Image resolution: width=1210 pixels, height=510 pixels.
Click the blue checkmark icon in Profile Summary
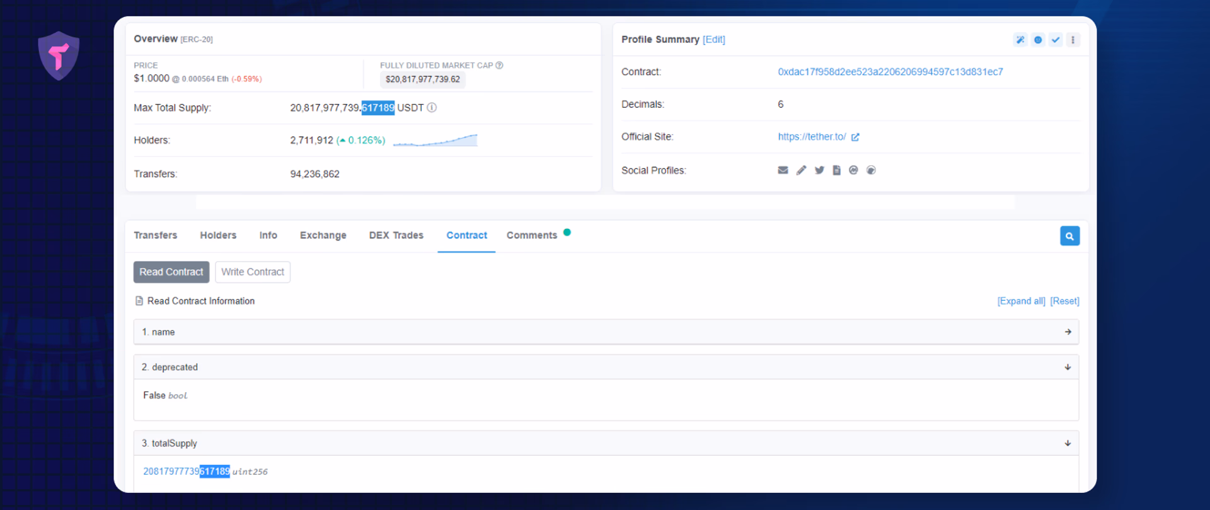1056,40
